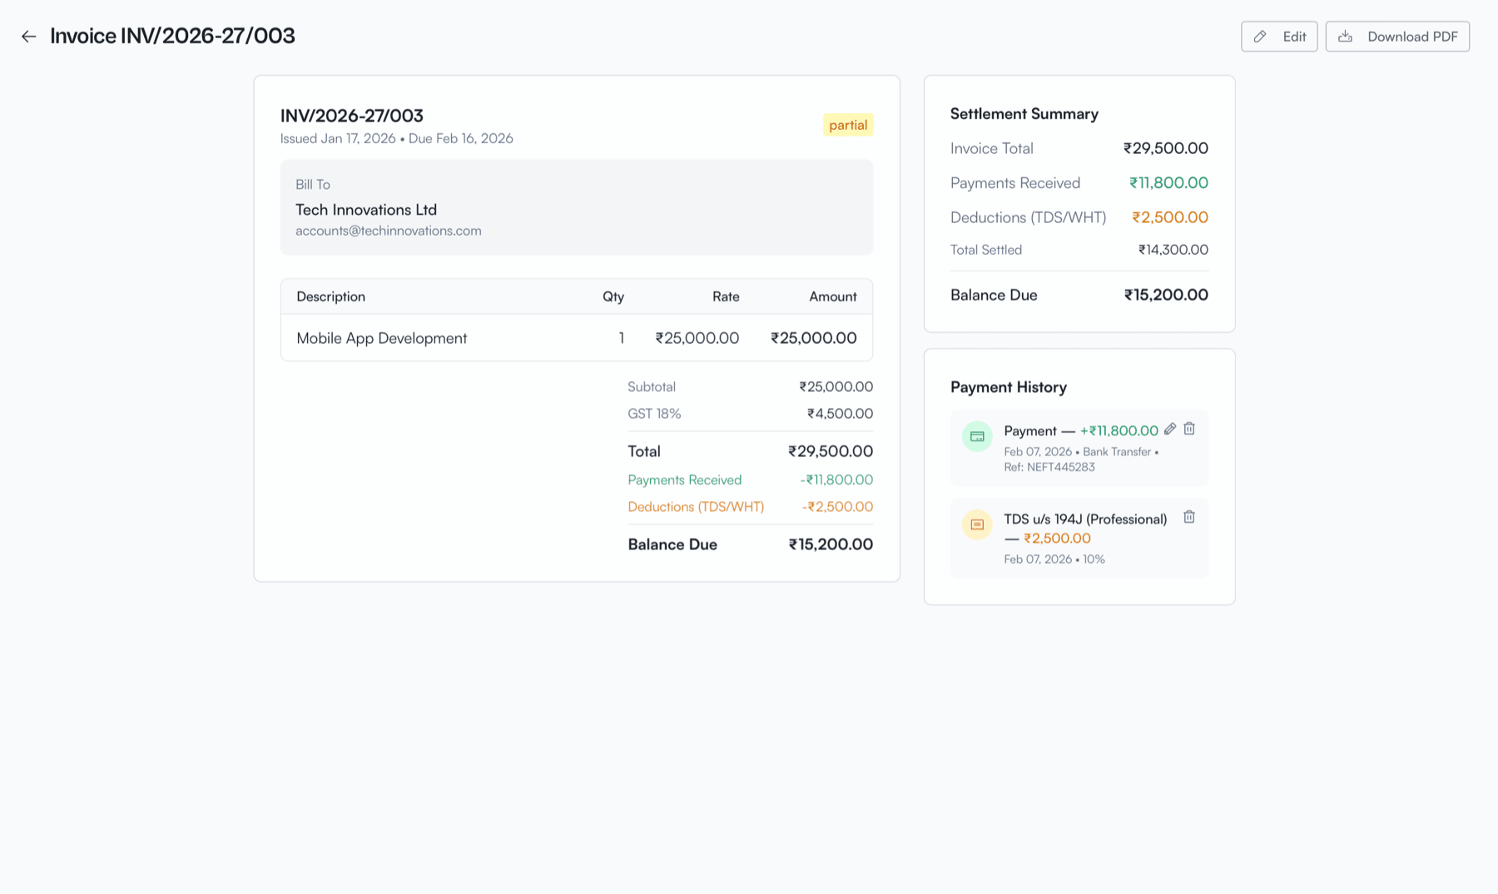
Task: Click the back arrow to leave invoice view
Action: [29, 36]
